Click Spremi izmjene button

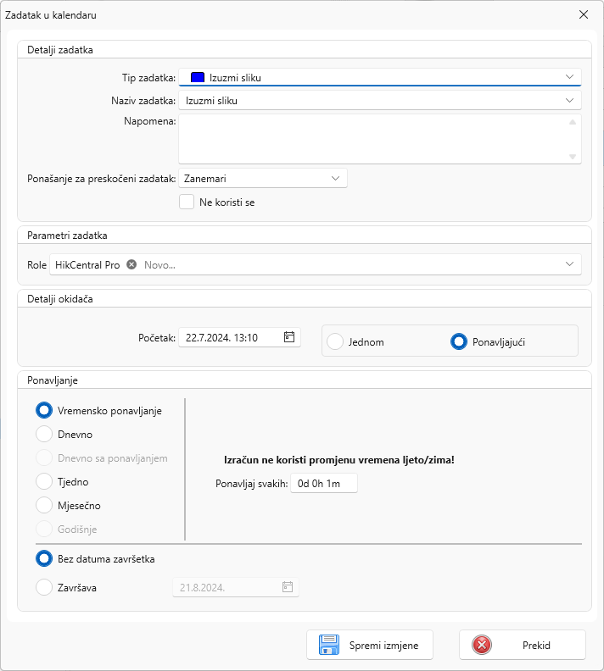(x=369, y=646)
